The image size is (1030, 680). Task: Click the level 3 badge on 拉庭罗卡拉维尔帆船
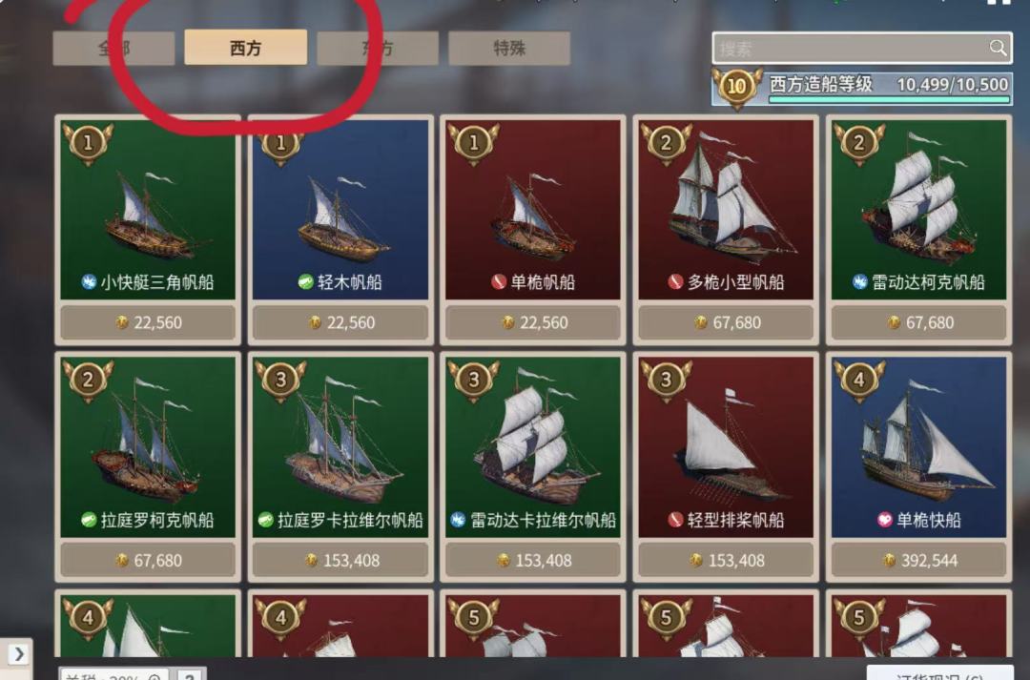point(280,381)
